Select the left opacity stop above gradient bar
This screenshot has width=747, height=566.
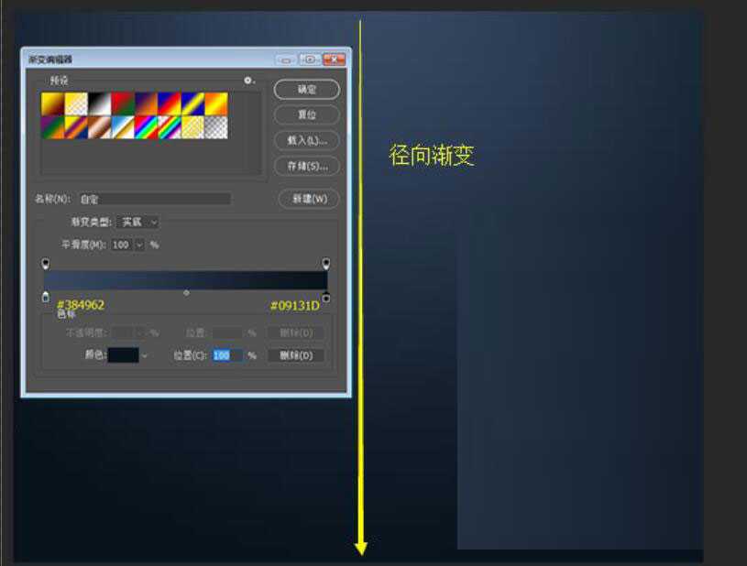click(46, 264)
